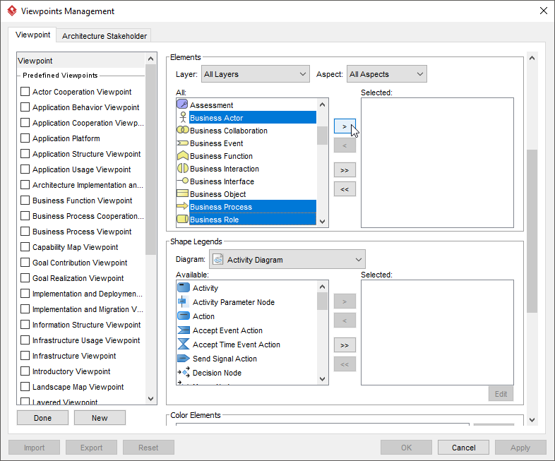Click down arrow of All elements list

[322, 222]
